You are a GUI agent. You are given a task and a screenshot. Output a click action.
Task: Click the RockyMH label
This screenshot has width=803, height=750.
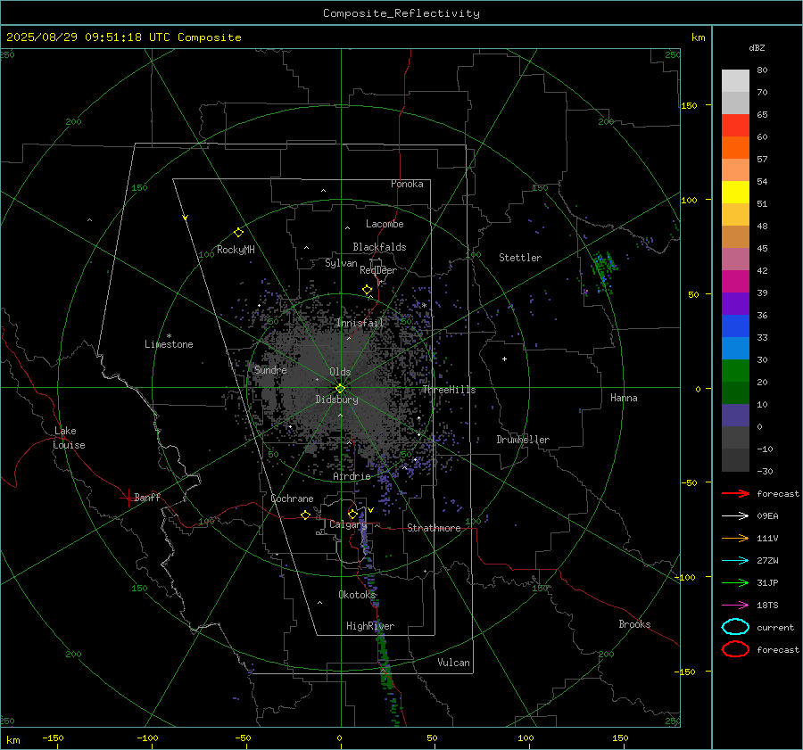(x=236, y=250)
